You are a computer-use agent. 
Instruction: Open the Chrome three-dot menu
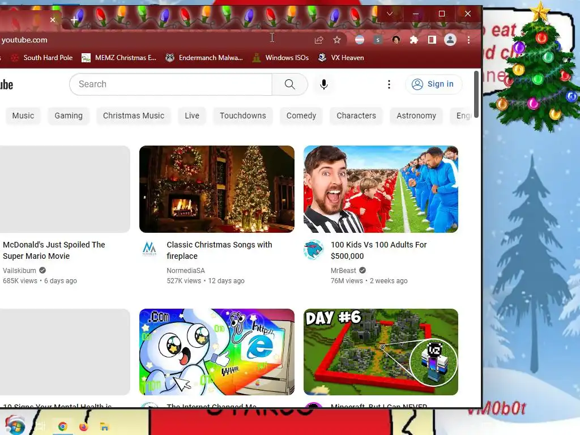468,40
